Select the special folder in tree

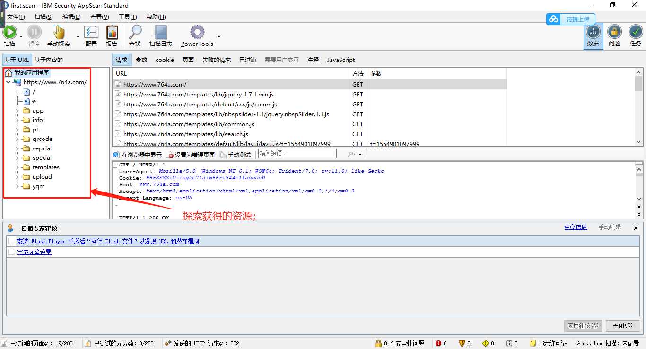pyautogui.click(x=42, y=158)
